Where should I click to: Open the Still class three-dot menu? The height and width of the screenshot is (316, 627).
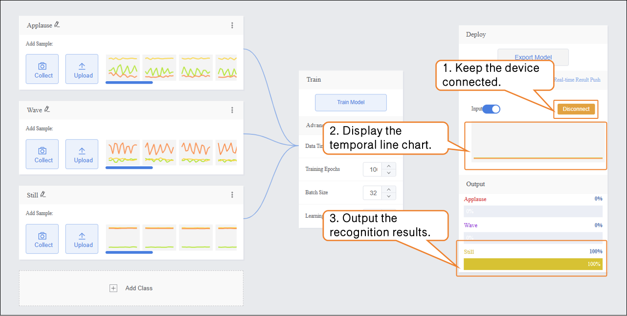point(232,195)
